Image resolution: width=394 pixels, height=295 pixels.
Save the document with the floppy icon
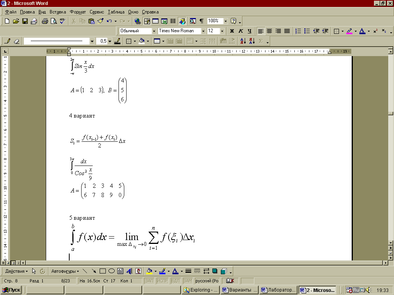25,21
